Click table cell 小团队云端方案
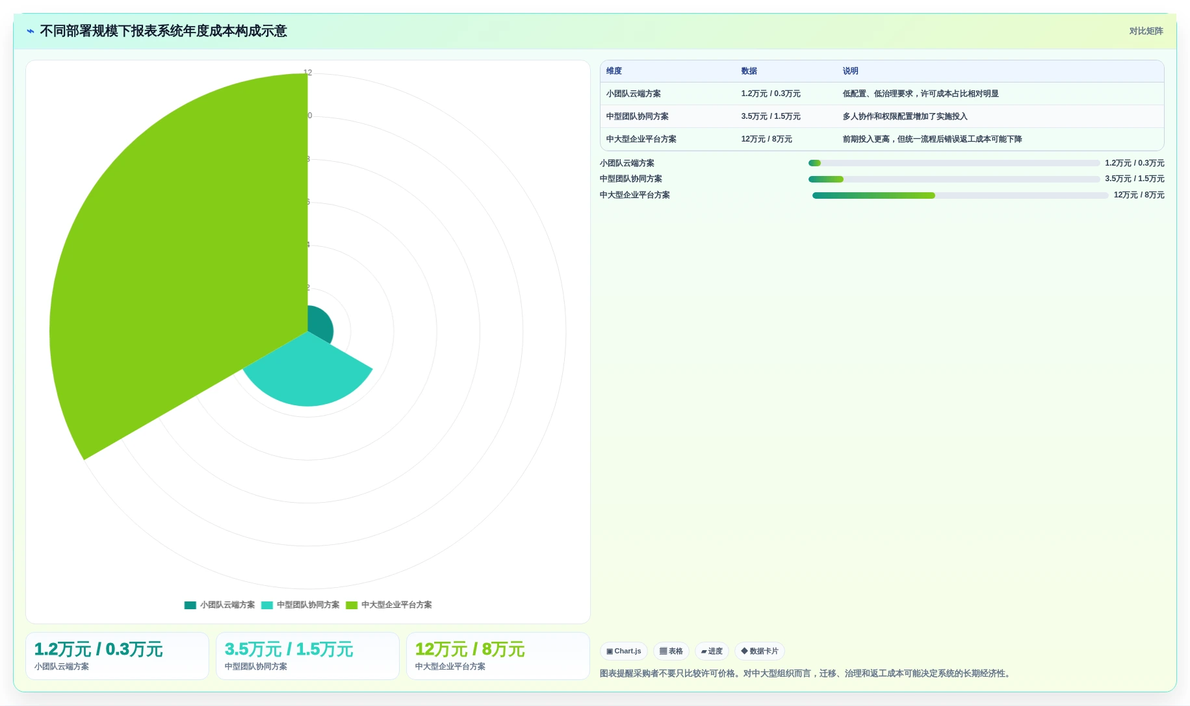1190x706 pixels. pos(634,94)
